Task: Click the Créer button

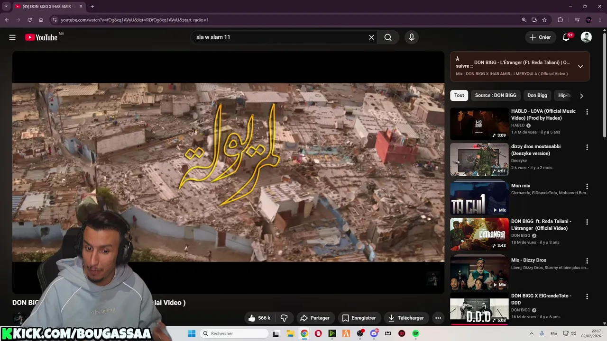Action: (x=540, y=37)
